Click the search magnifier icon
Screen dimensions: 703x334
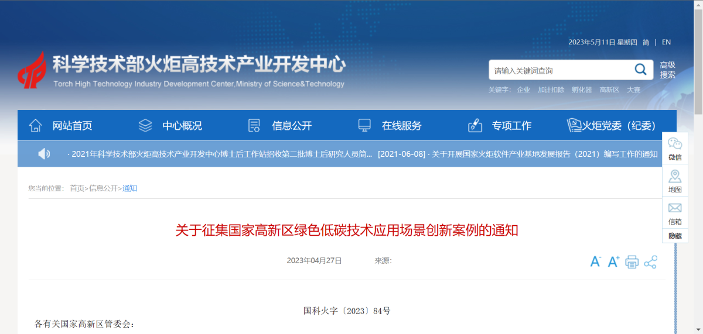click(x=640, y=70)
